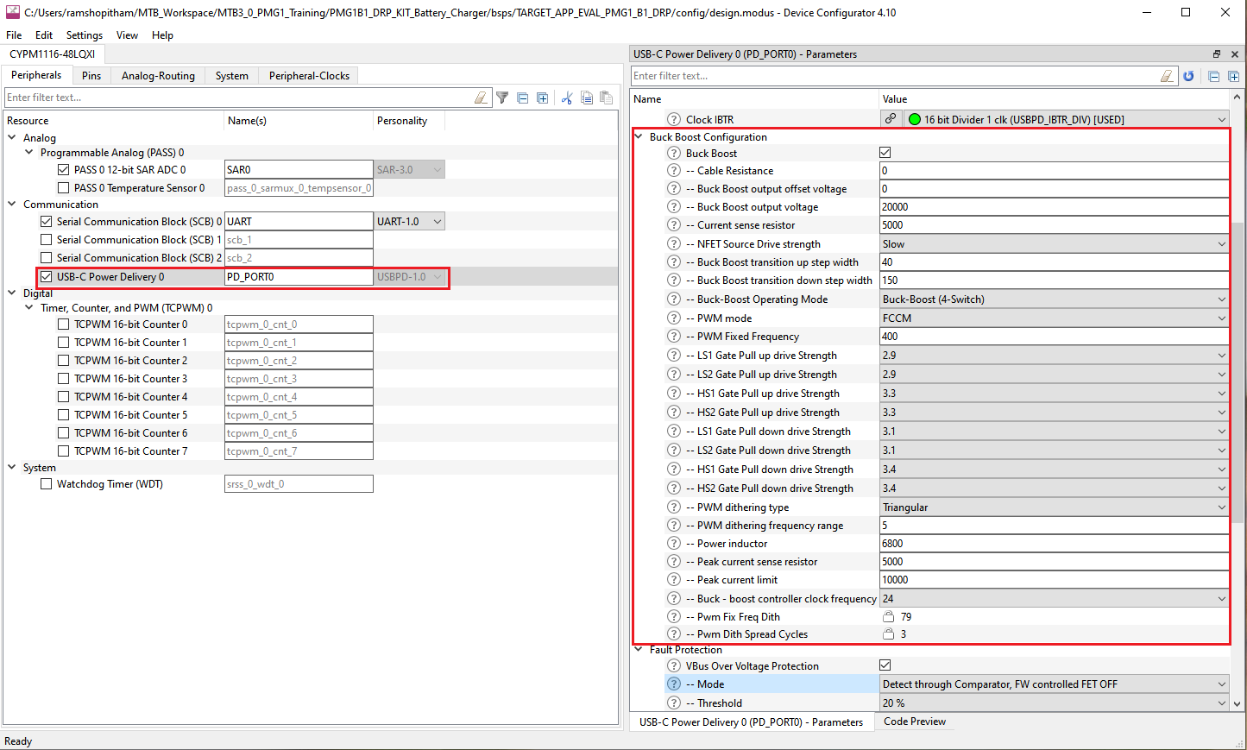The height and width of the screenshot is (750, 1247).
Task: Open PWM dithering type Triangular dropdown
Action: tap(1054, 507)
